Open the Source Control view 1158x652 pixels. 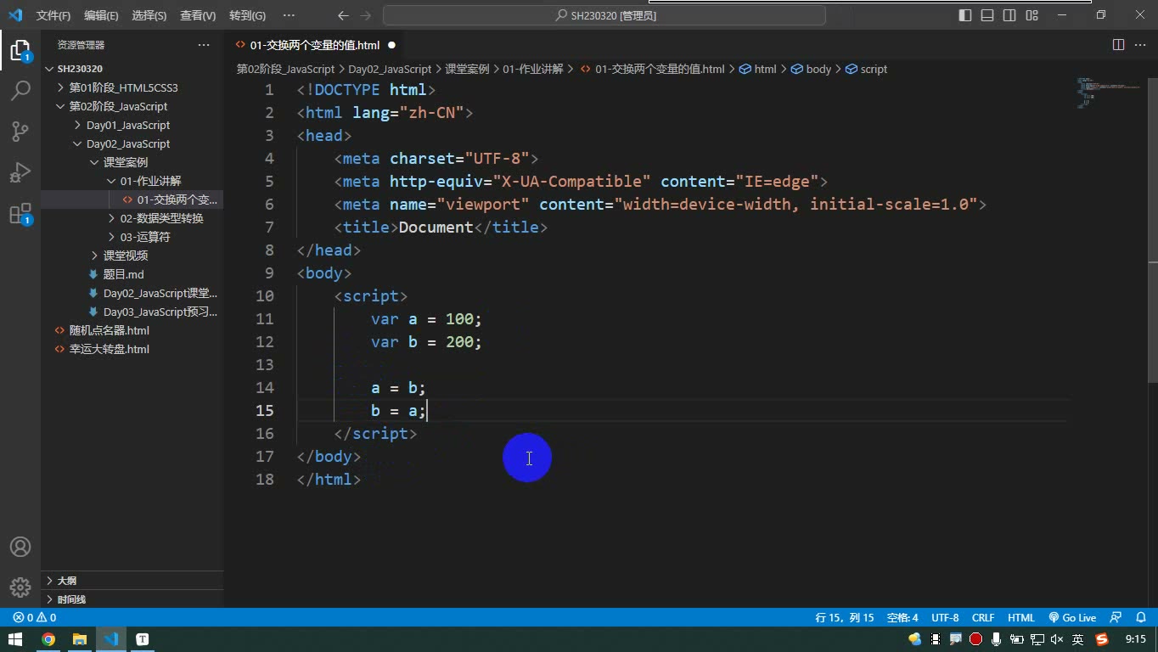pos(20,131)
